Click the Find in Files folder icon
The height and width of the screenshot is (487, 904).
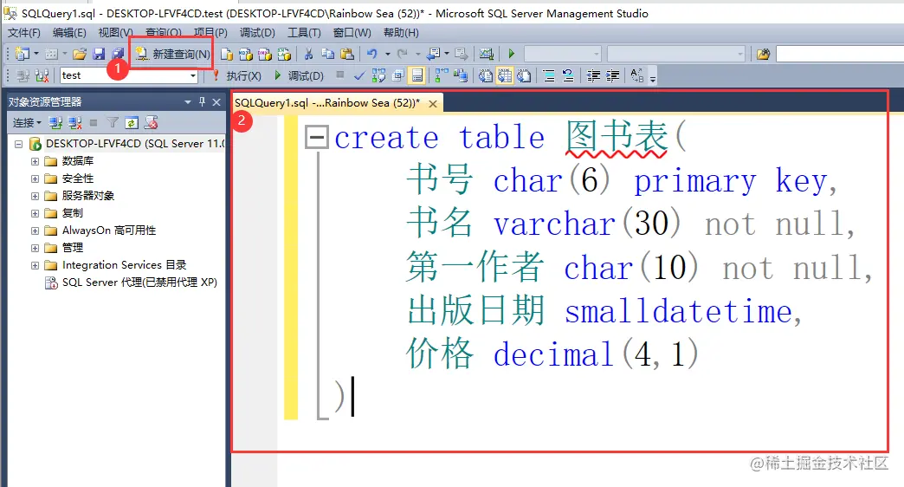point(764,55)
